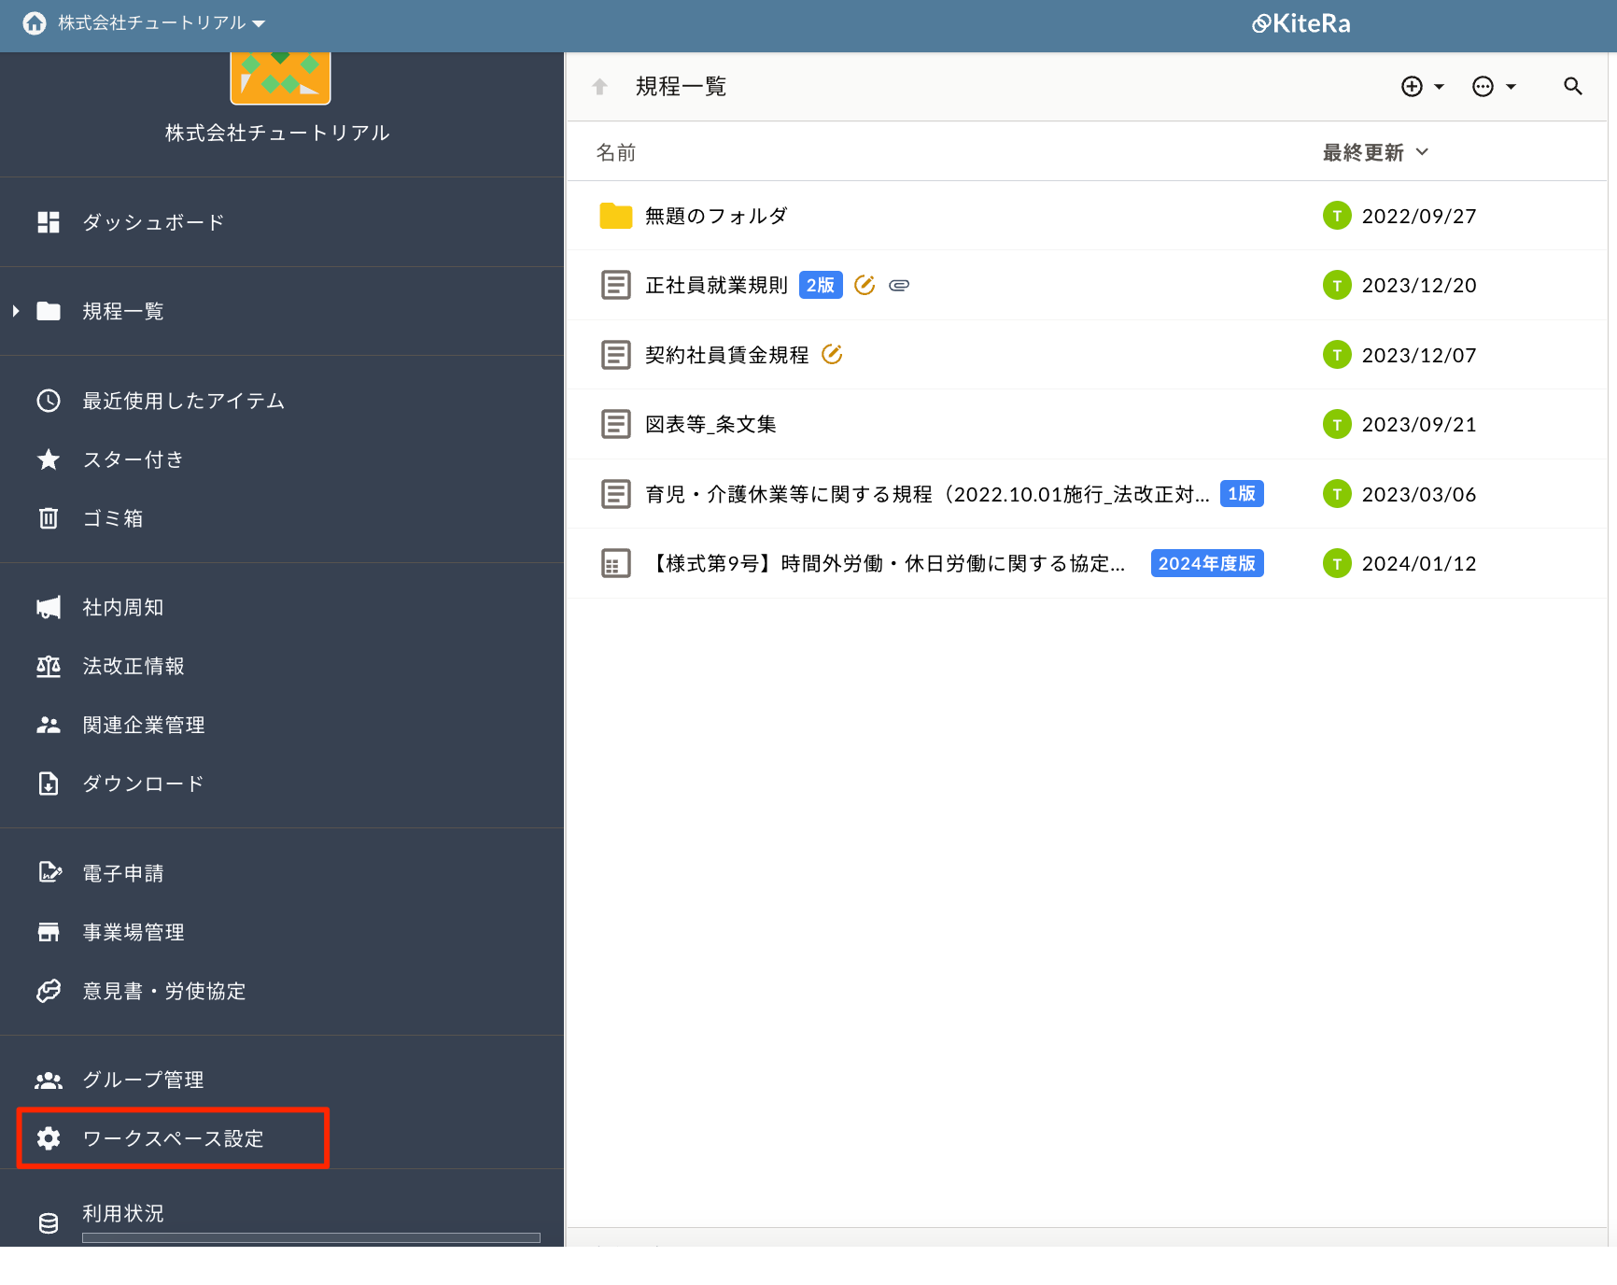Open 社内周知 from the sidebar megaphone icon
1617x1285 pixels.
pos(48,607)
